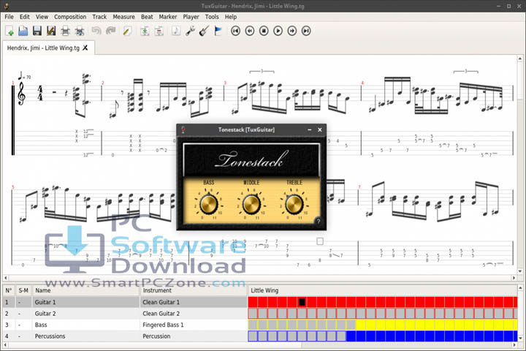This screenshot has width=526, height=351.
Task: Click the score scrollbar up arrow
Action: tap(520, 58)
